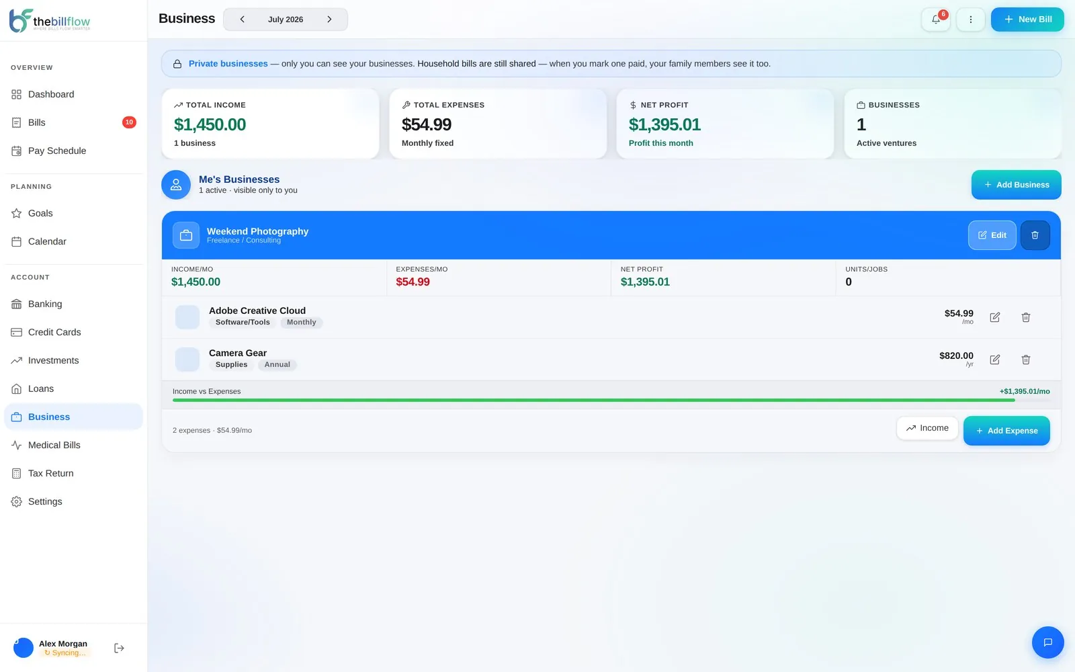Click the July 2026 month label
Image resolution: width=1075 pixels, height=672 pixels.
coord(286,19)
